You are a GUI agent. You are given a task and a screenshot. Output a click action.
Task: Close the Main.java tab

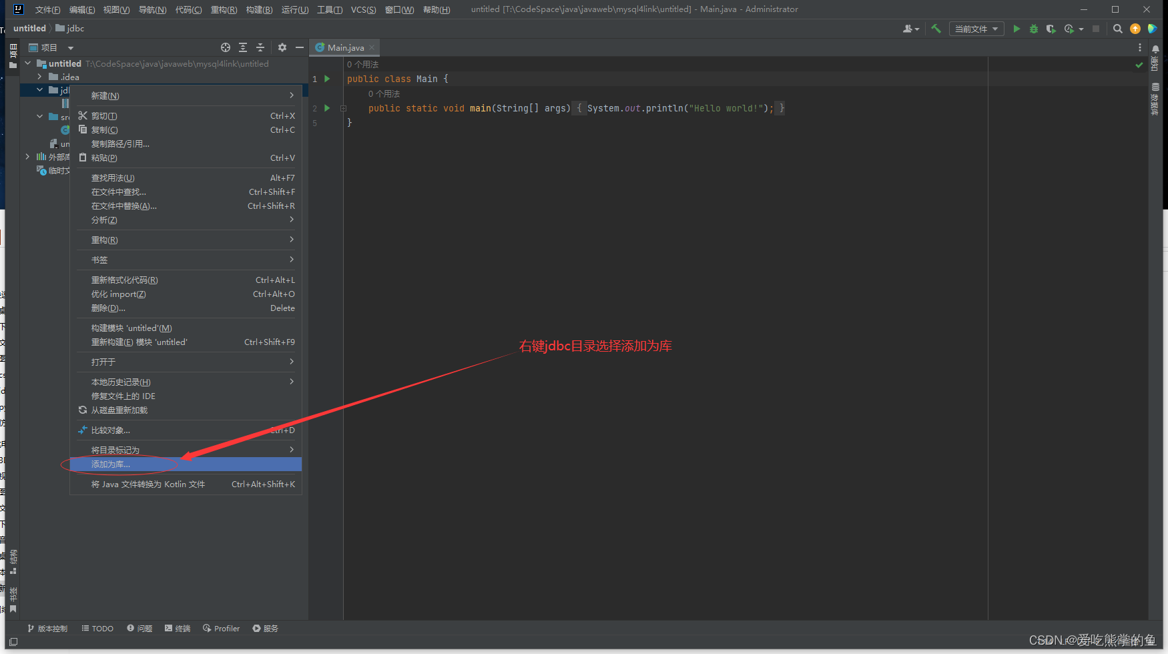[x=372, y=47]
